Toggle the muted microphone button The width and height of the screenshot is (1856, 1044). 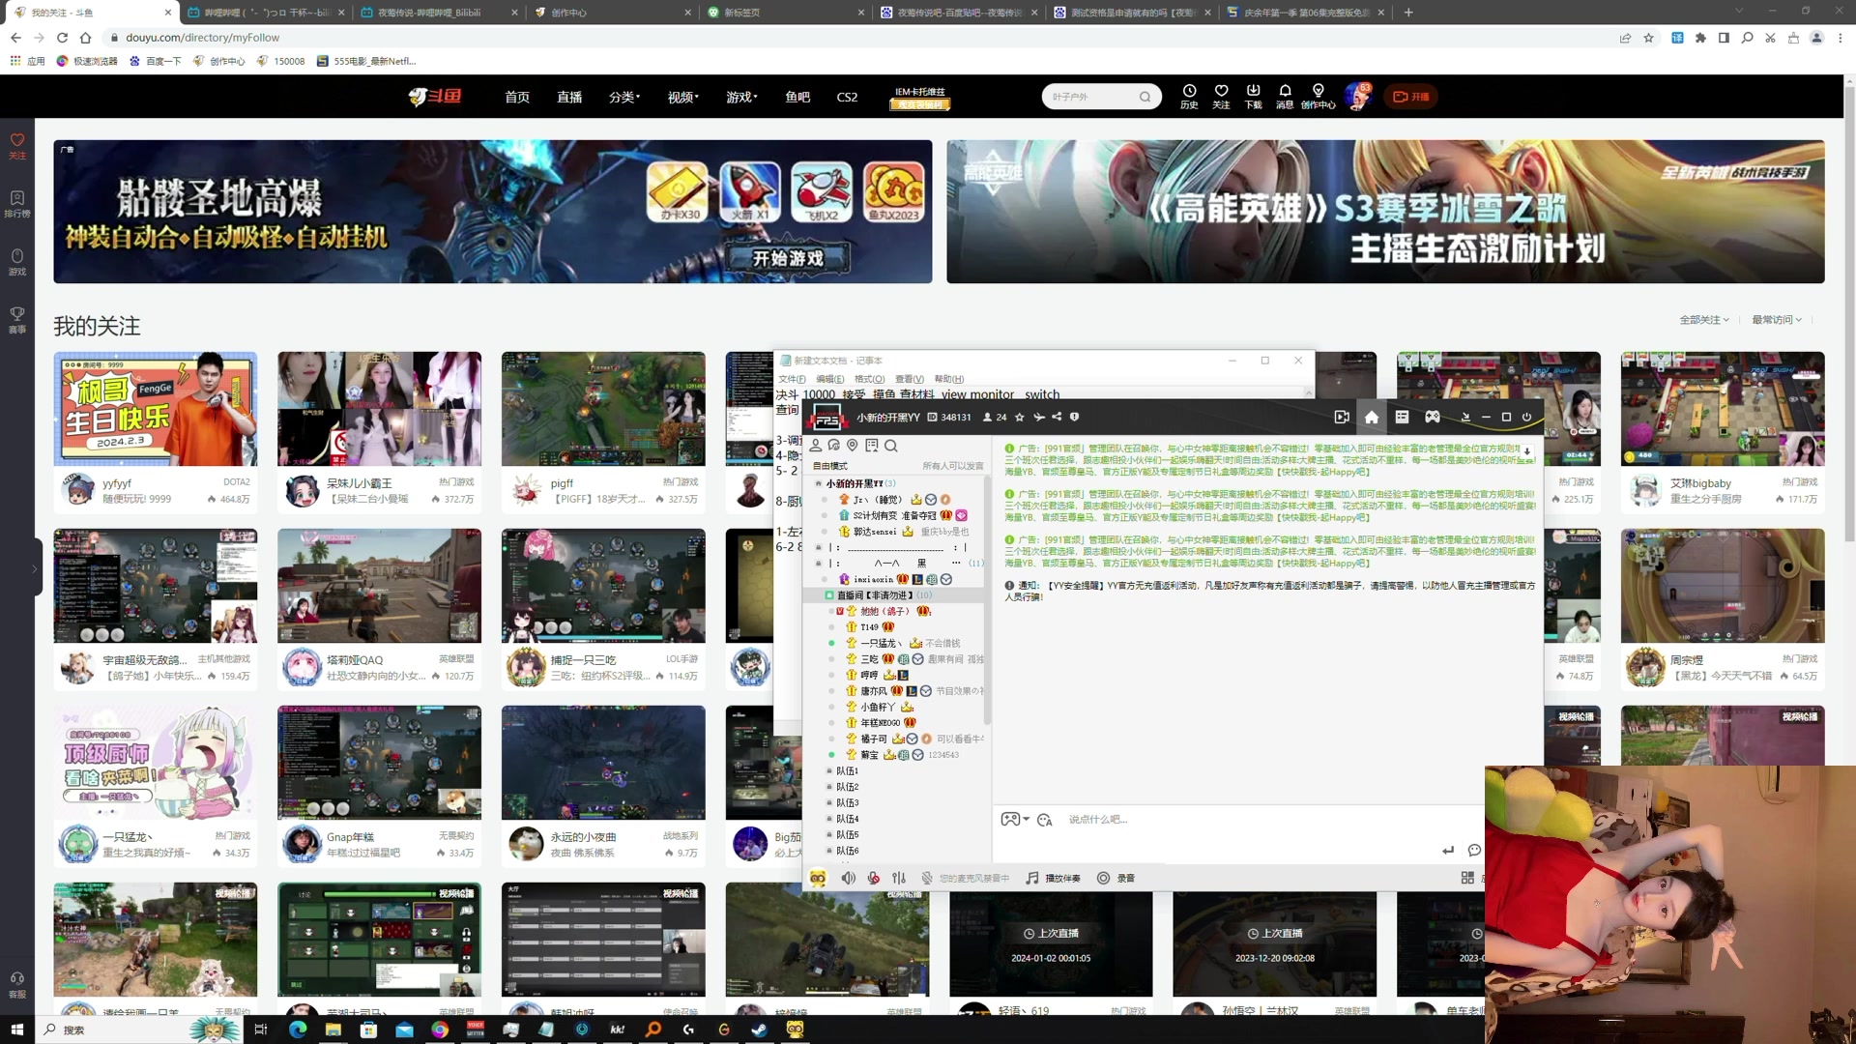click(x=873, y=878)
